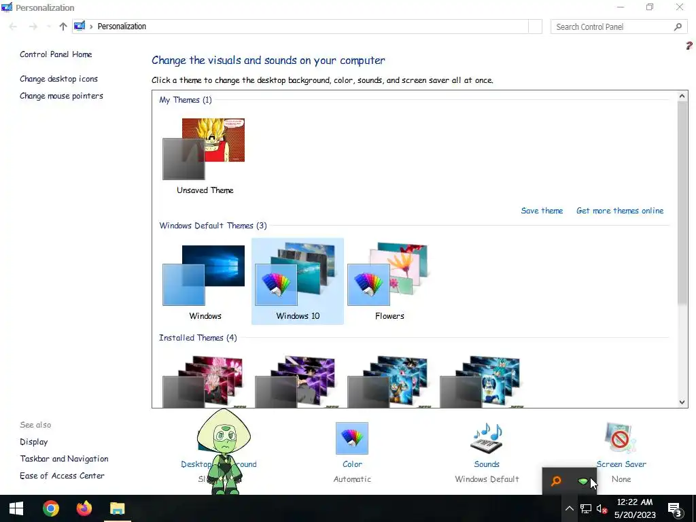
Task: Open the notification center icon
Action: tap(675, 508)
